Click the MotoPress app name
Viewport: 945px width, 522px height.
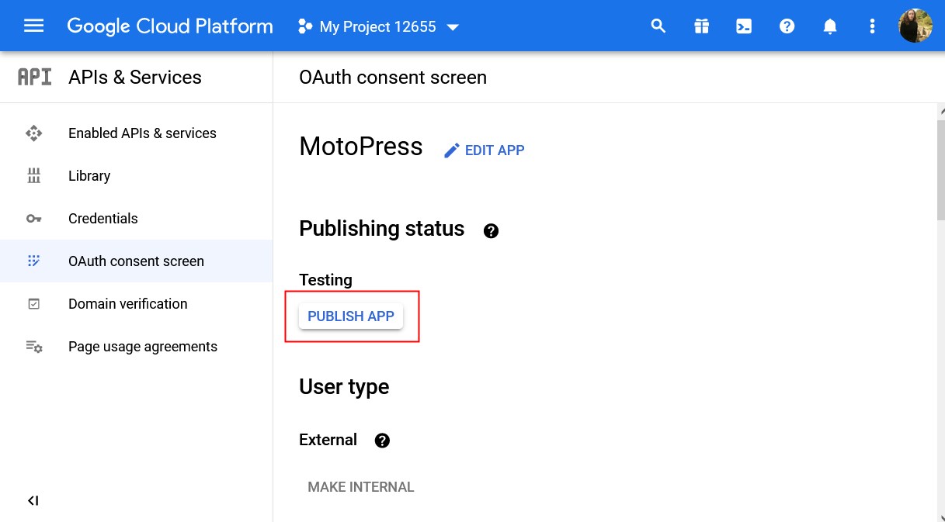point(361,147)
